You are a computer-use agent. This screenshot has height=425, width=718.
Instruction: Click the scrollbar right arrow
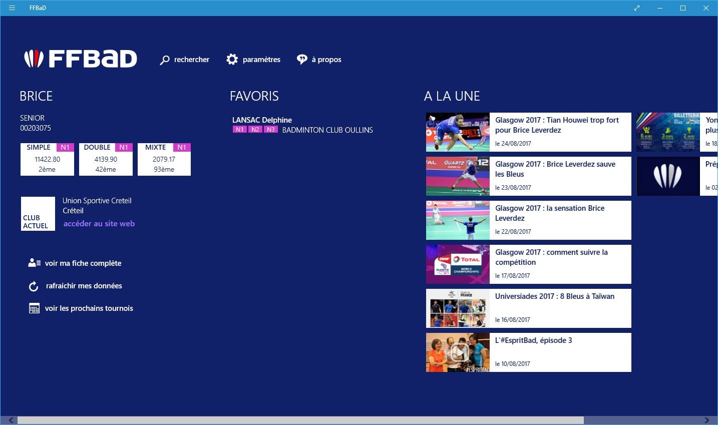tap(706, 420)
